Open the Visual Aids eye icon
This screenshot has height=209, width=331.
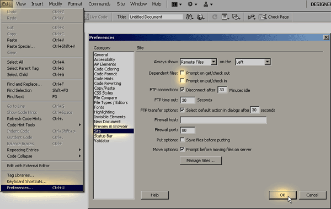[236, 17]
